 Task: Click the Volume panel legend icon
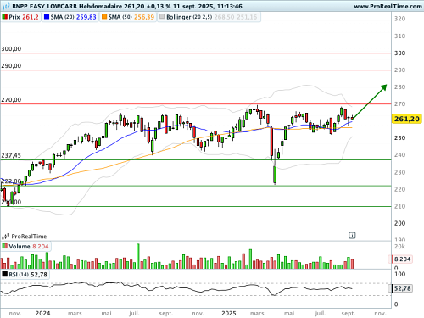point(5,246)
